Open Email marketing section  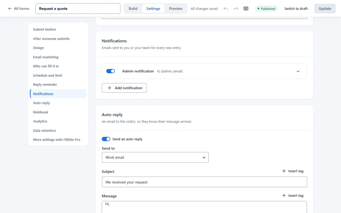[58, 57]
